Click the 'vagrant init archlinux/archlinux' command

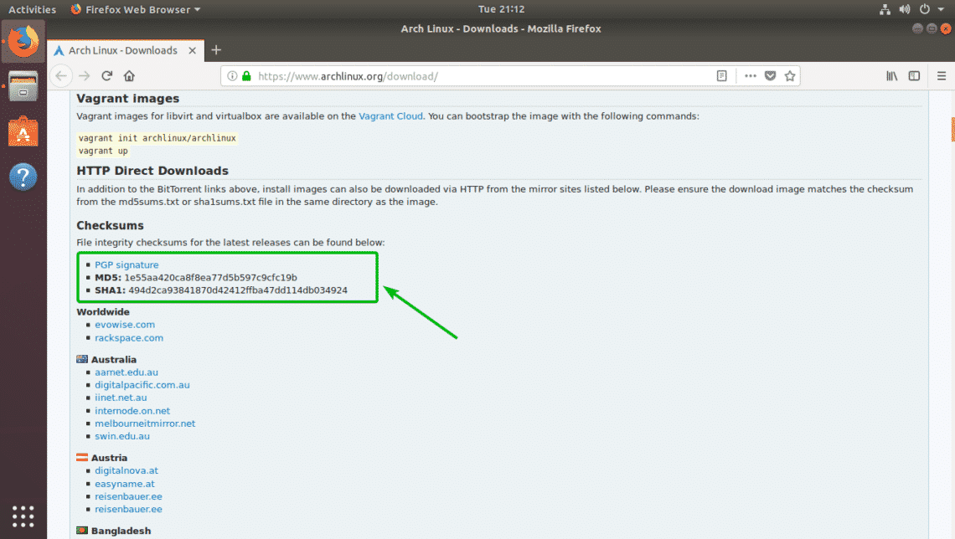coord(157,138)
